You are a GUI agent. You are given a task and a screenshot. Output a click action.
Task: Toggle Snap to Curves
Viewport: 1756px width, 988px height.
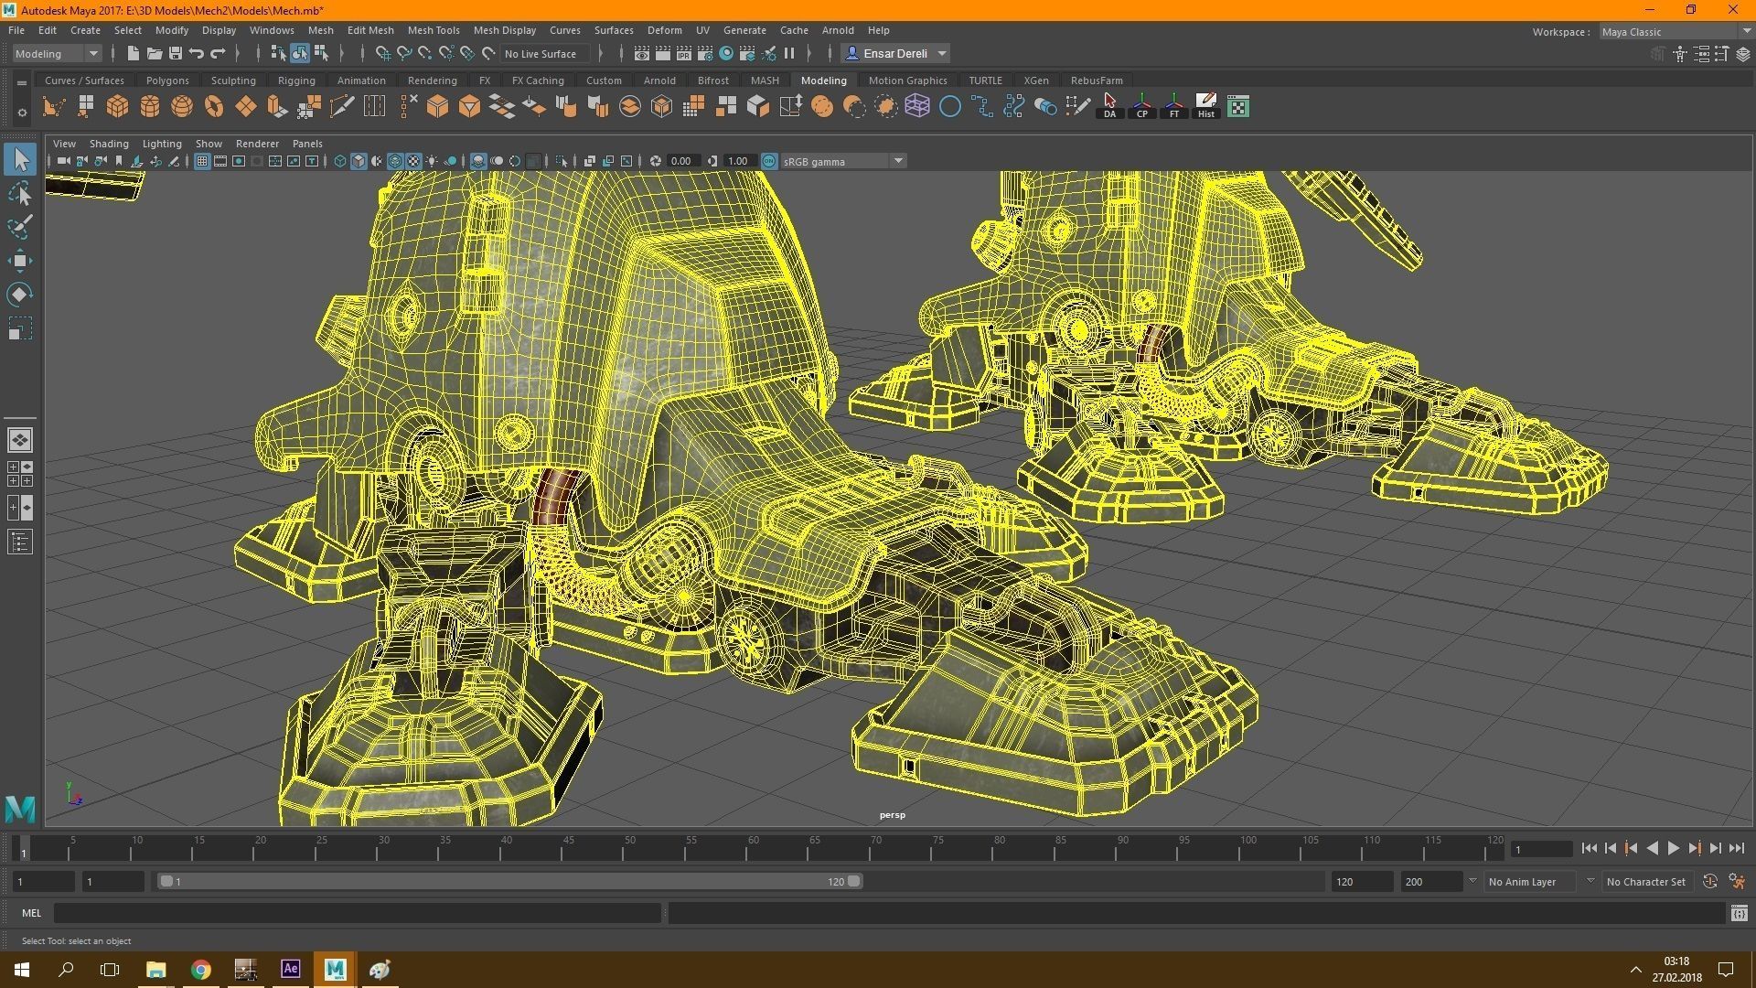coord(404,53)
